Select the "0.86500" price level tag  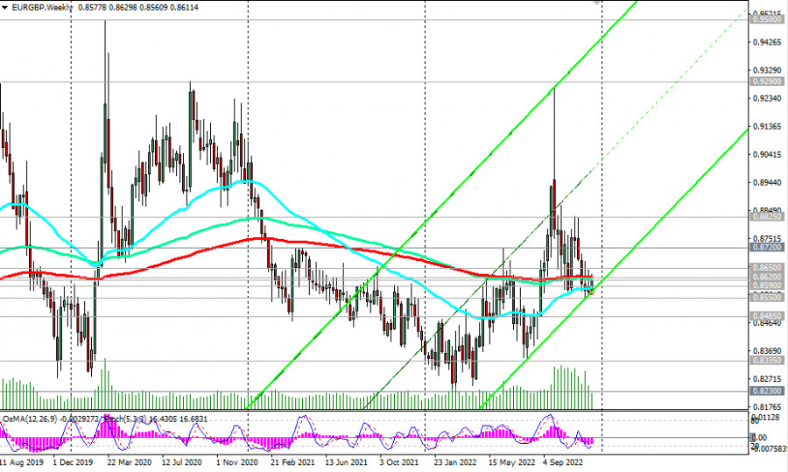pyautogui.click(x=767, y=268)
